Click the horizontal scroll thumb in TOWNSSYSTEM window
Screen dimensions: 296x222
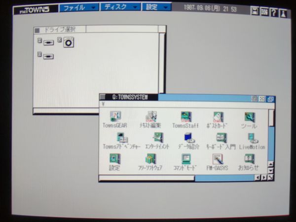(147, 178)
